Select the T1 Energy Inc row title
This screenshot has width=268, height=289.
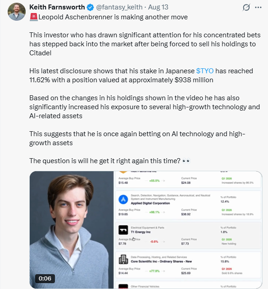tap(141, 232)
